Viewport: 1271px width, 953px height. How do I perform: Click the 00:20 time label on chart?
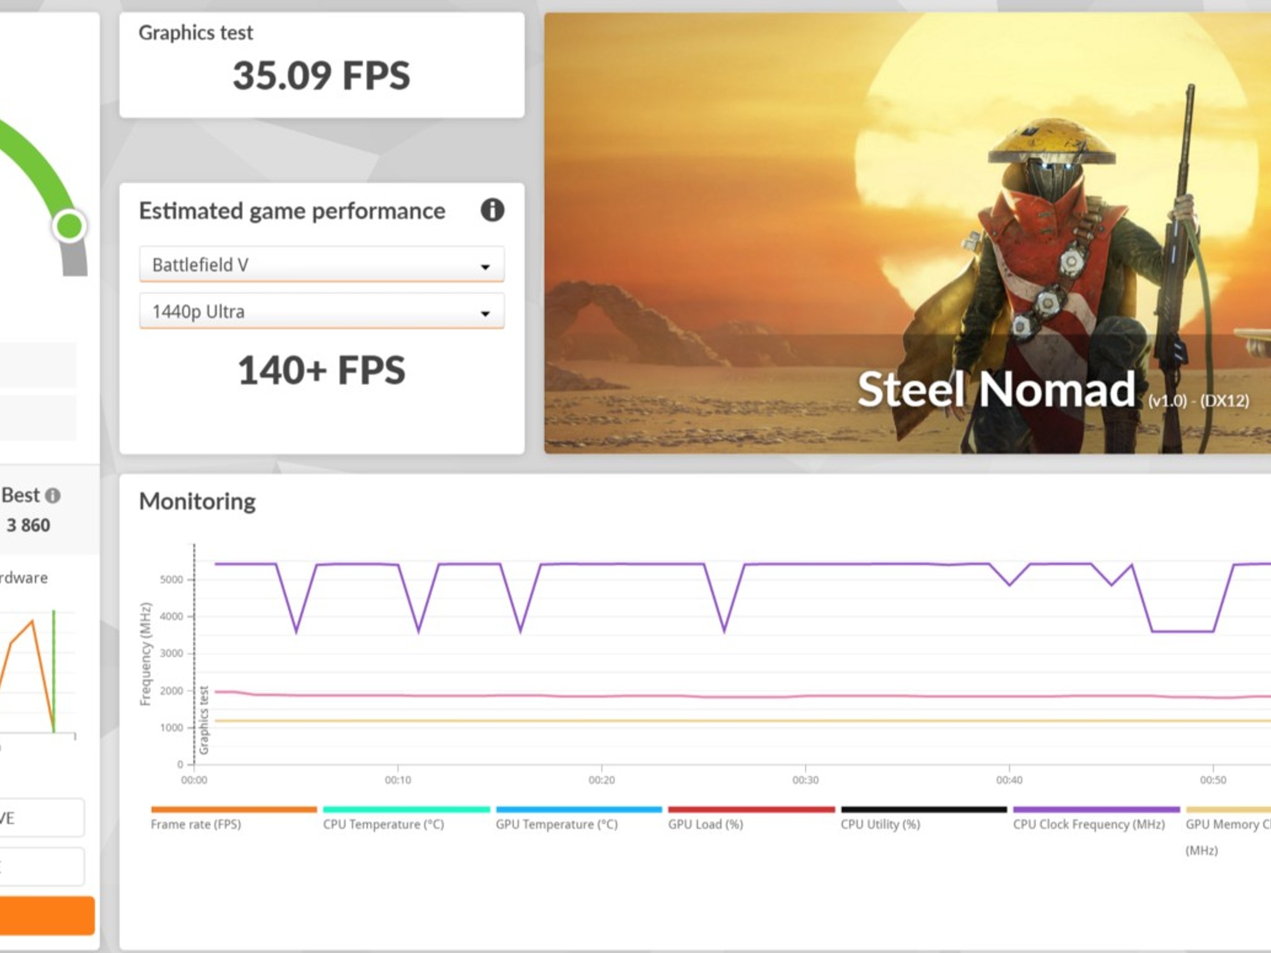[x=601, y=780]
